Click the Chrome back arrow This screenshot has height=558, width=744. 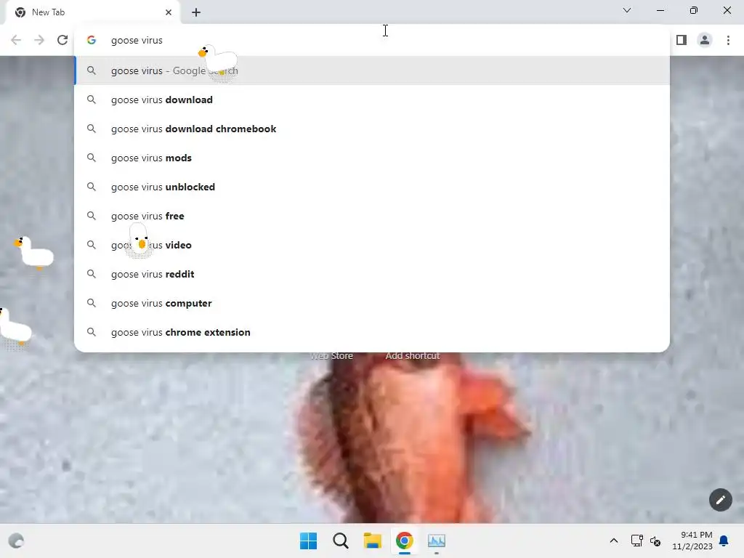(x=16, y=40)
